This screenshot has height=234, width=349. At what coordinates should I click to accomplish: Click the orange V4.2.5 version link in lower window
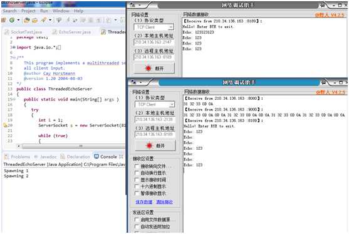coord(331,92)
